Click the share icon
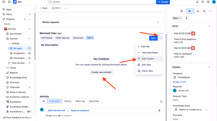Viewport: 217px width, 121px height. 204,11
